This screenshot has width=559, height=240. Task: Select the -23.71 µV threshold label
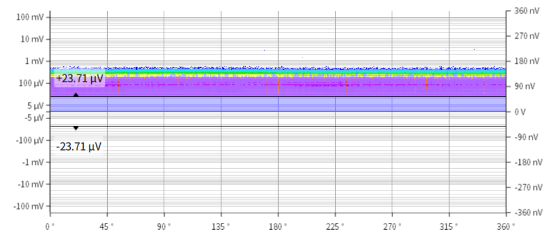[79, 146]
